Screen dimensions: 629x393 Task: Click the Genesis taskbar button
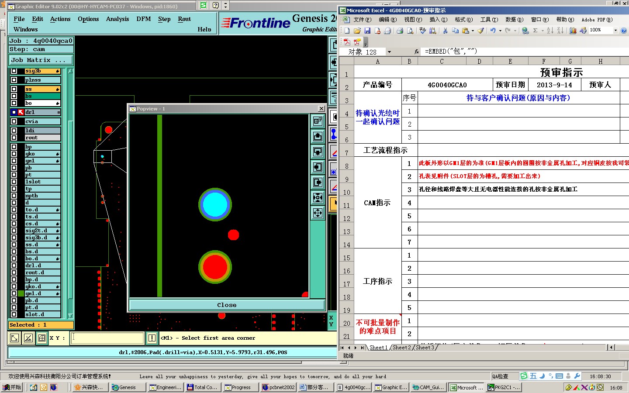coord(128,387)
